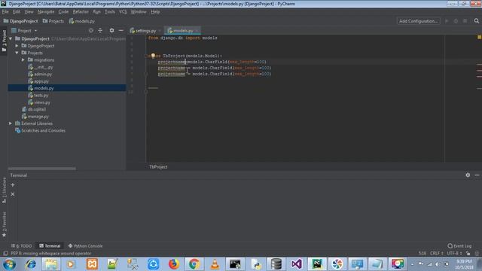Open the VCS menu

[123, 12]
